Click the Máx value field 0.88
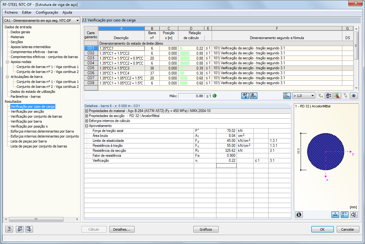 point(191,96)
